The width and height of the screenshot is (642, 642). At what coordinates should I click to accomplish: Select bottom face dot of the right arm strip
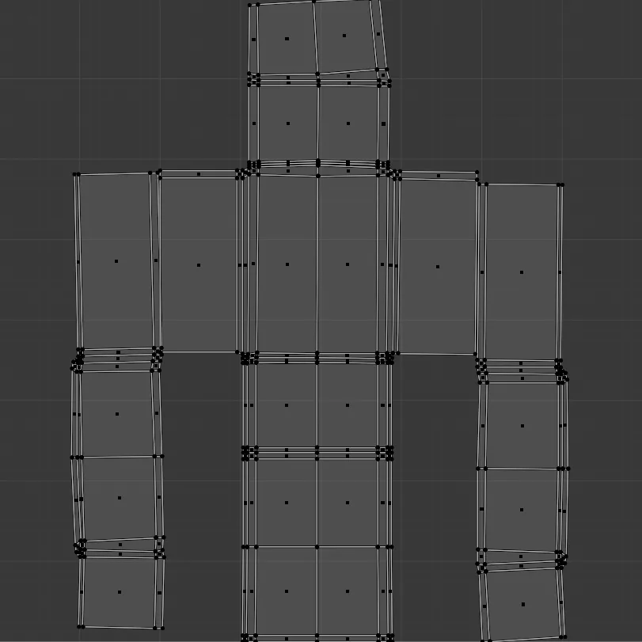(x=523, y=604)
